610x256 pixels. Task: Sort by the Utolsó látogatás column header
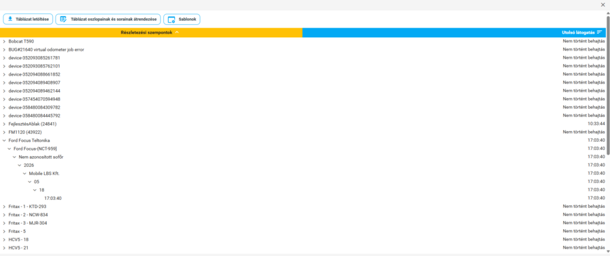tap(454, 32)
